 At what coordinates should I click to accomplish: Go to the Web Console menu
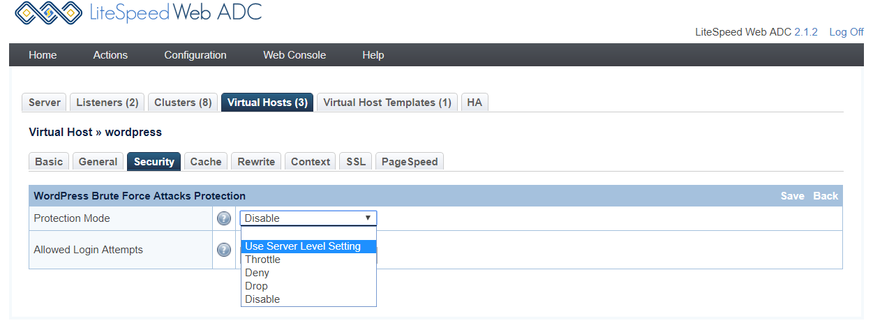pyautogui.click(x=294, y=55)
